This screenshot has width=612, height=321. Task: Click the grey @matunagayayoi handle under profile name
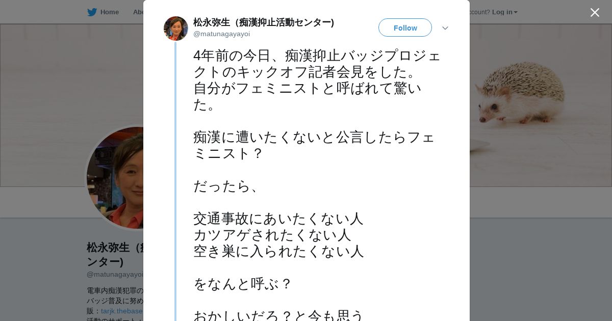tap(115, 274)
